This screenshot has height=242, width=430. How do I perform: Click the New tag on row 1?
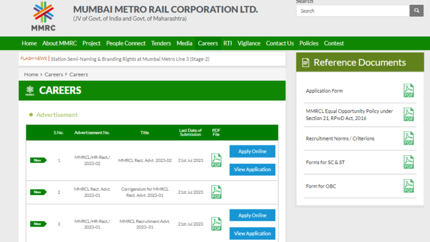(38, 160)
